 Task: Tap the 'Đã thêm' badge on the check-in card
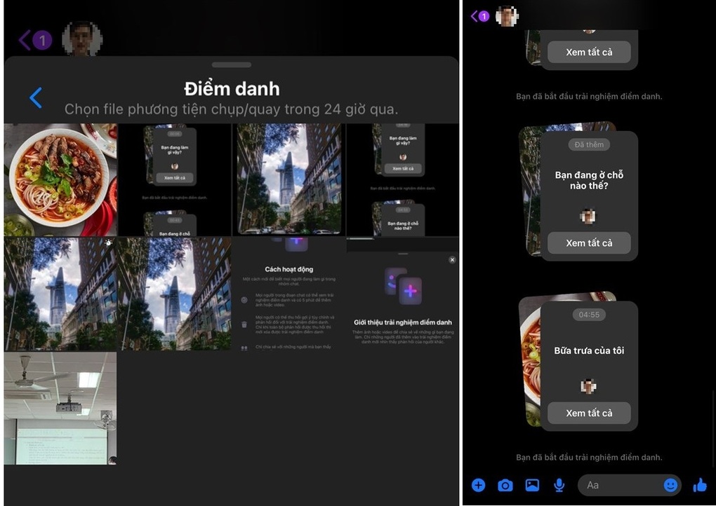[x=589, y=144]
